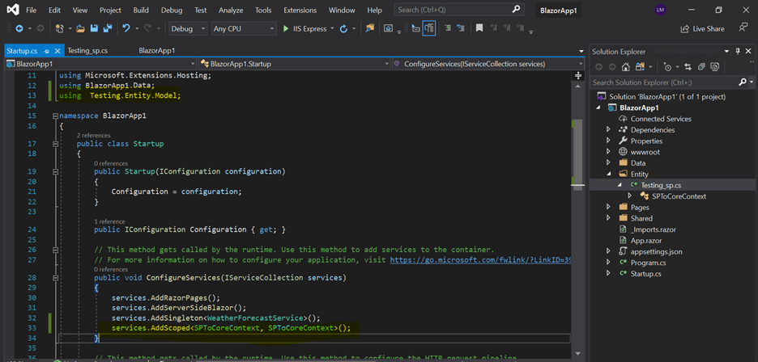
Task: Open the Any CPU platform dropdown
Action: (x=243, y=29)
